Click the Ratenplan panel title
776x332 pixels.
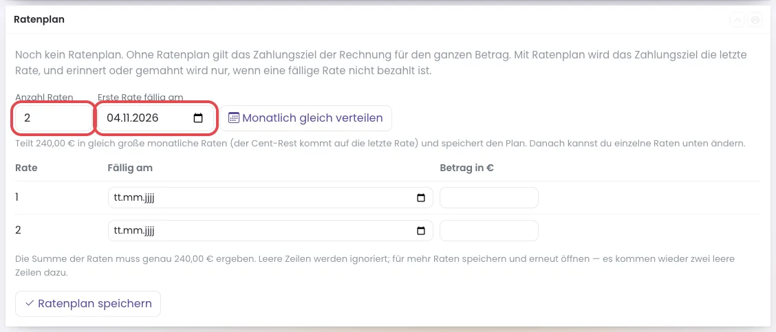click(x=39, y=20)
